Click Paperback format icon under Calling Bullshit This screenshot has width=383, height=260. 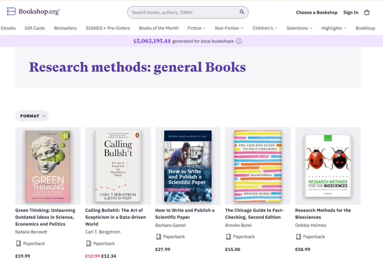tap(88, 244)
